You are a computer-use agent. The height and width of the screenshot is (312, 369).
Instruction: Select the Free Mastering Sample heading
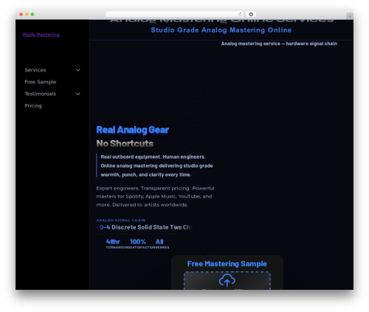pos(227,264)
